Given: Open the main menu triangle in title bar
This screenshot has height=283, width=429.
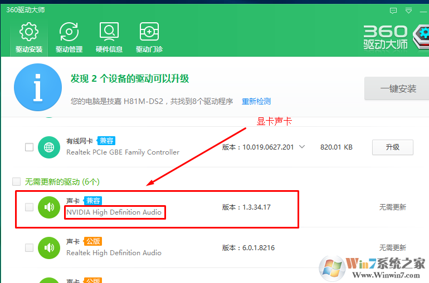Looking at the screenshot, I should pyautogui.click(x=408, y=10).
